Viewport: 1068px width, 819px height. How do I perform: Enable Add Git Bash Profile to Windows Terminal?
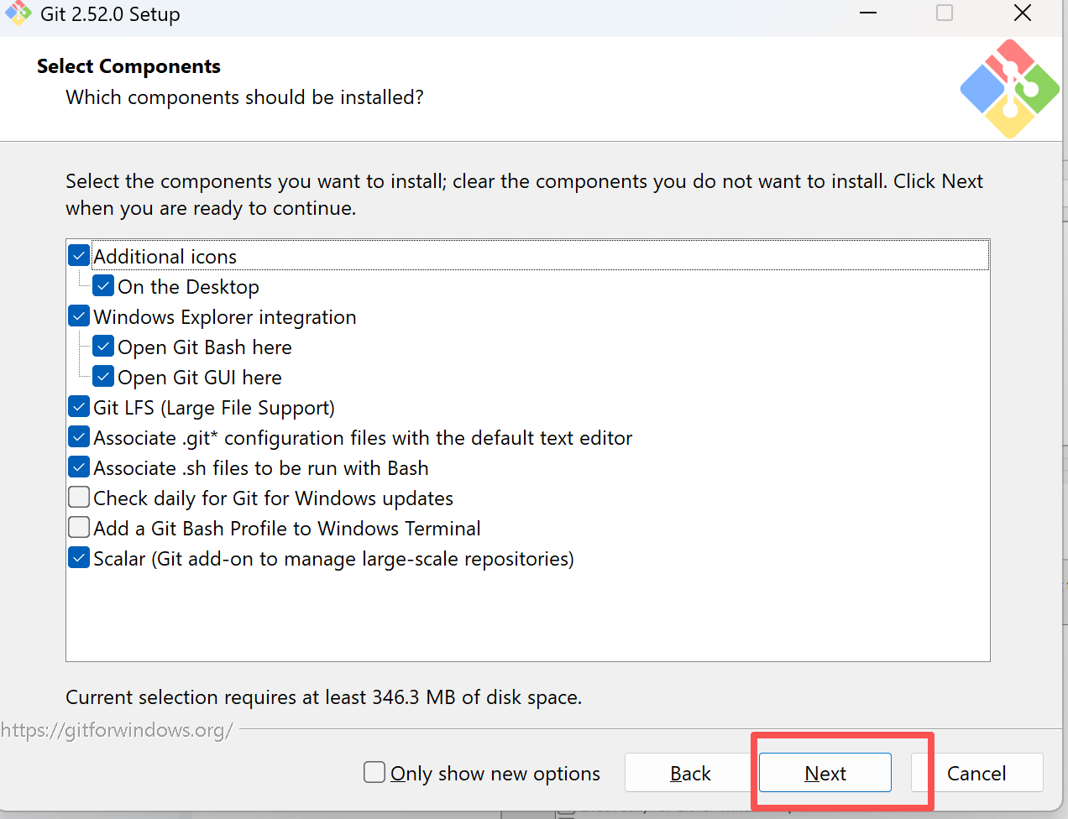pyautogui.click(x=79, y=528)
